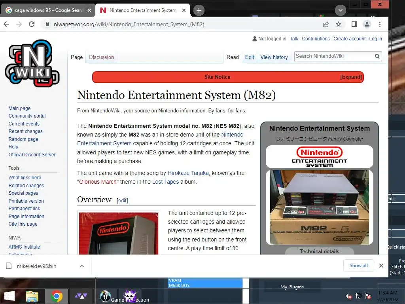
Task: Click Log in
Action: click(376, 39)
